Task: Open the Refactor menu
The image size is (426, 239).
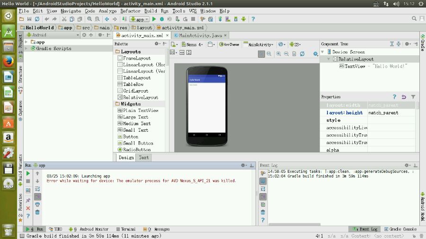Action: click(130, 11)
